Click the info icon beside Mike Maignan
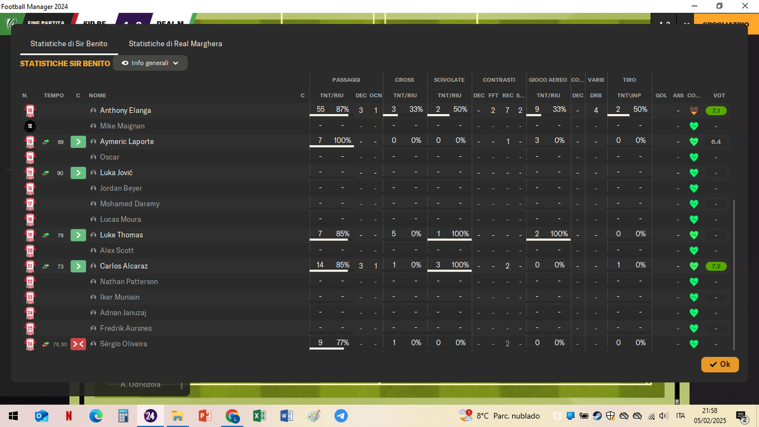Viewport: 759px width, 427px height. click(x=93, y=126)
